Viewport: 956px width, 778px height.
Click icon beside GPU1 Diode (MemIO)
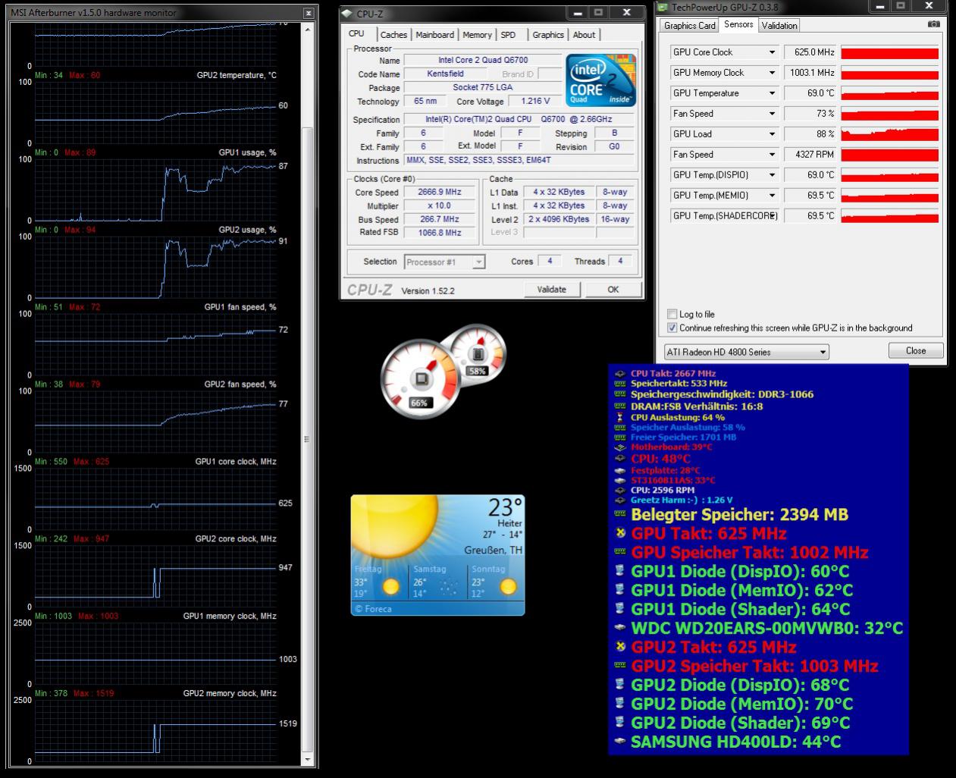coord(620,590)
